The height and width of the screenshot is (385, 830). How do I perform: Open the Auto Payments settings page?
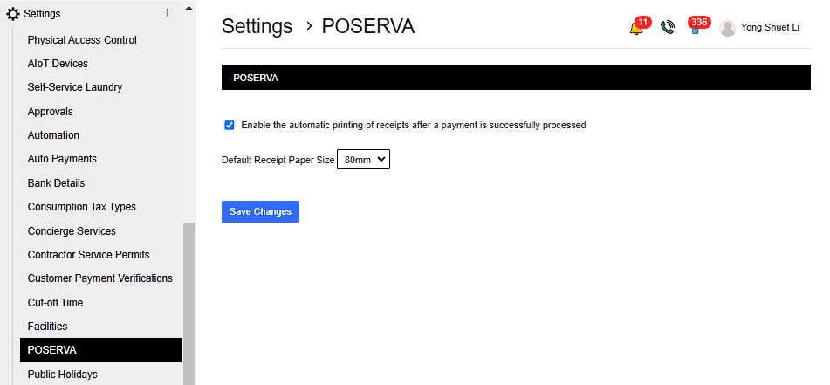[x=62, y=159]
